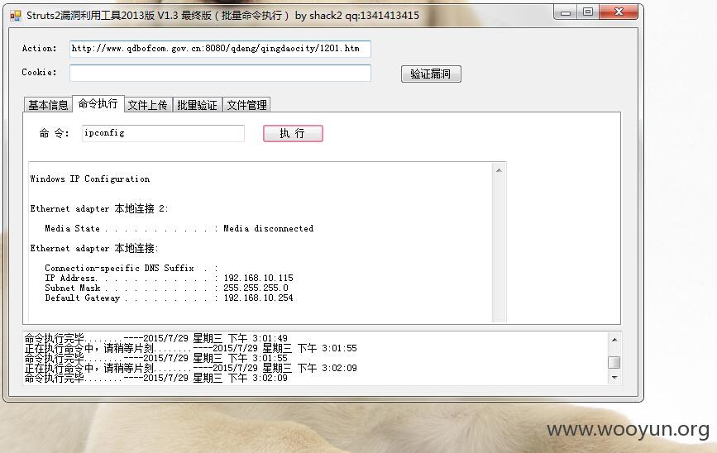Select the 命令执行 tab
The width and height of the screenshot is (717, 453).
coord(98,104)
